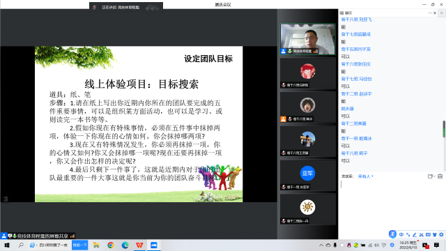Click sender name 骨干一班 姬露冰

coord(356,138)
